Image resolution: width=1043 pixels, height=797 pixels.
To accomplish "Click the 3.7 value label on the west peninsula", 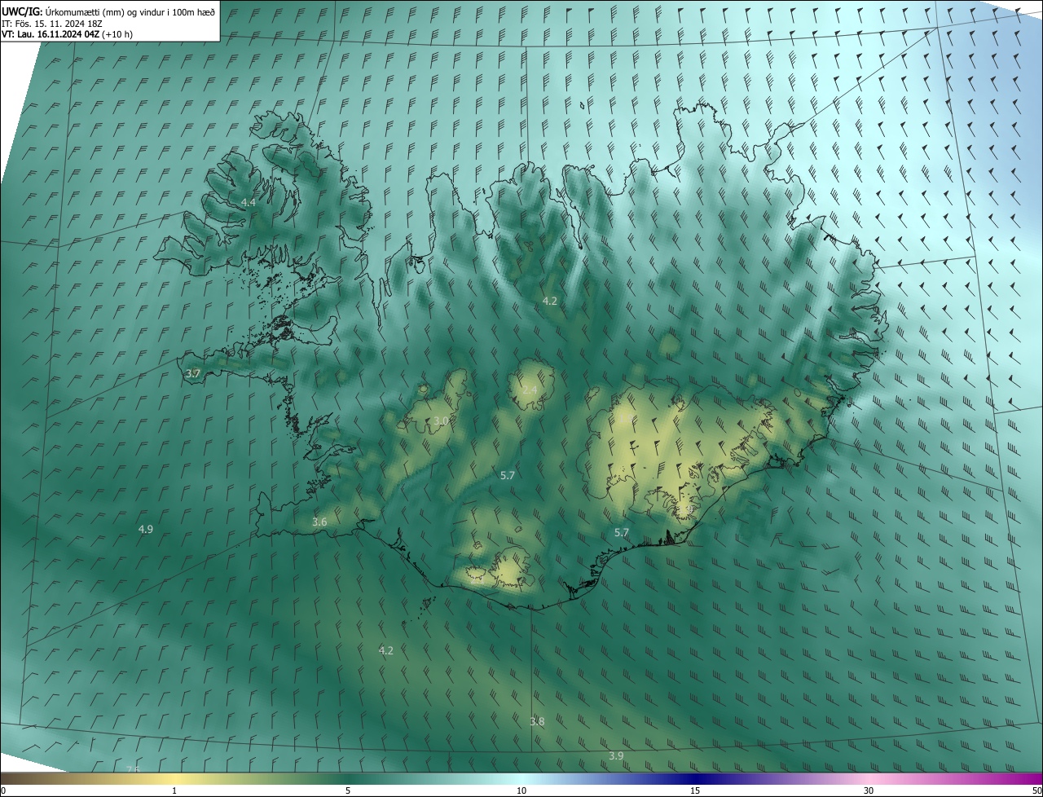I will (193, 373).
